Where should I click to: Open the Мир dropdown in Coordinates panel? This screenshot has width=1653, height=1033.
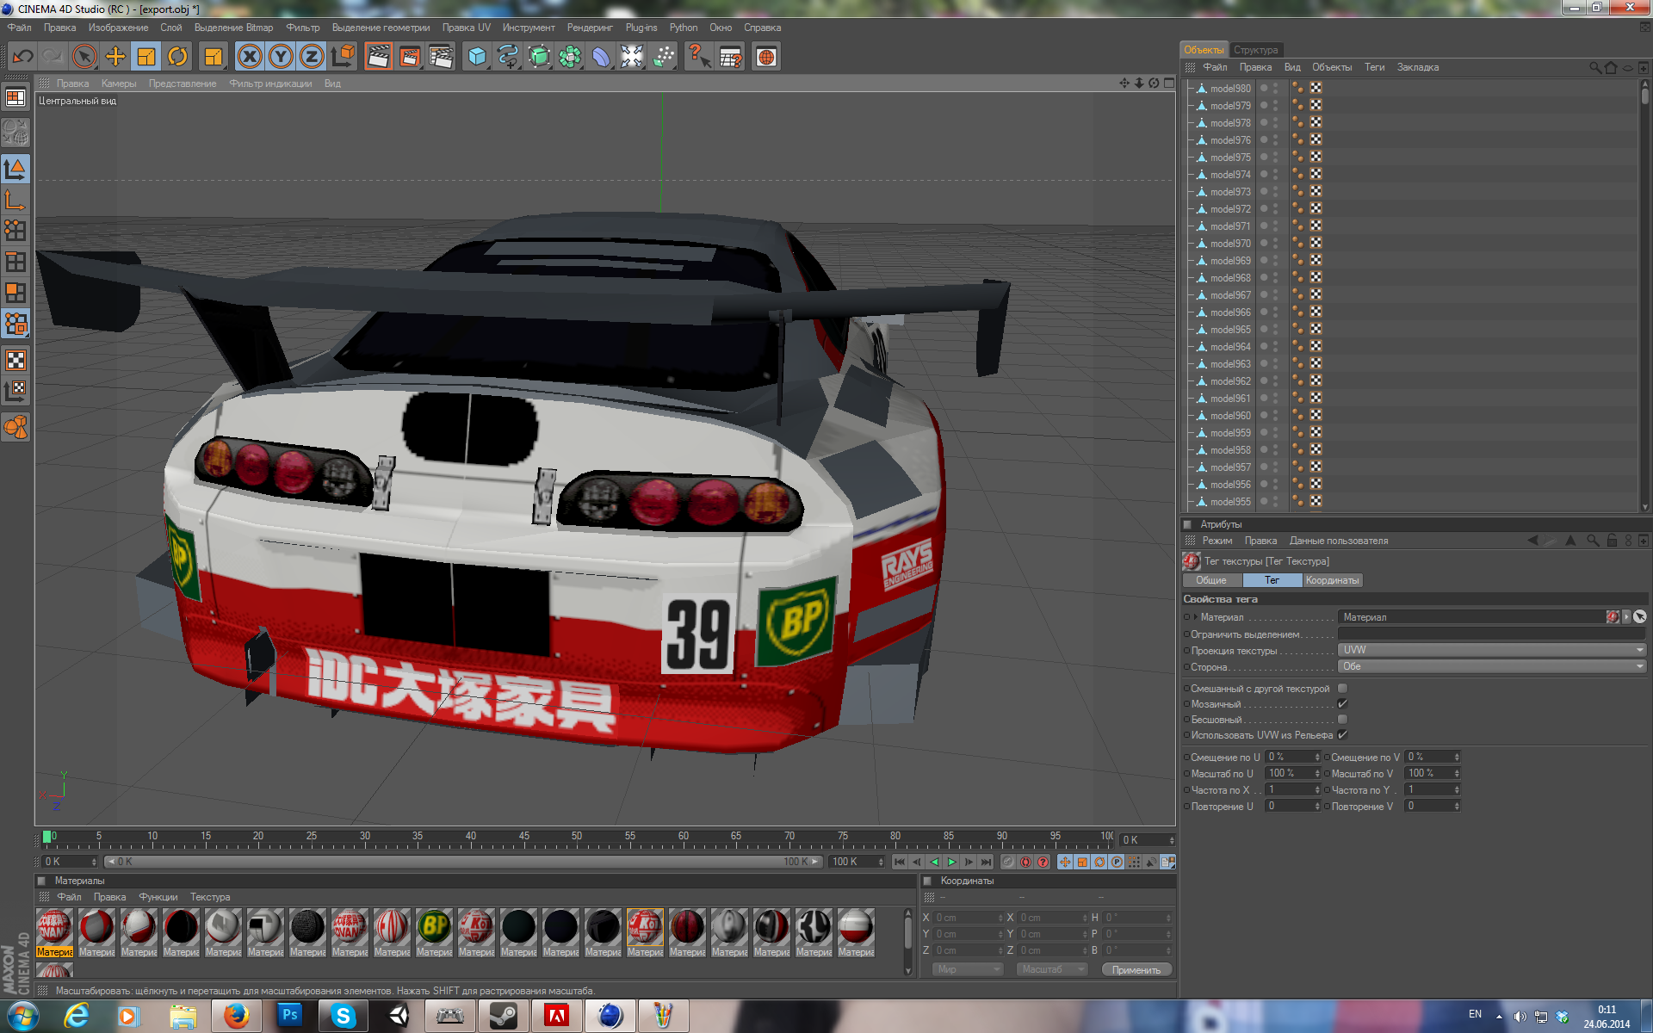coord(969,969)
